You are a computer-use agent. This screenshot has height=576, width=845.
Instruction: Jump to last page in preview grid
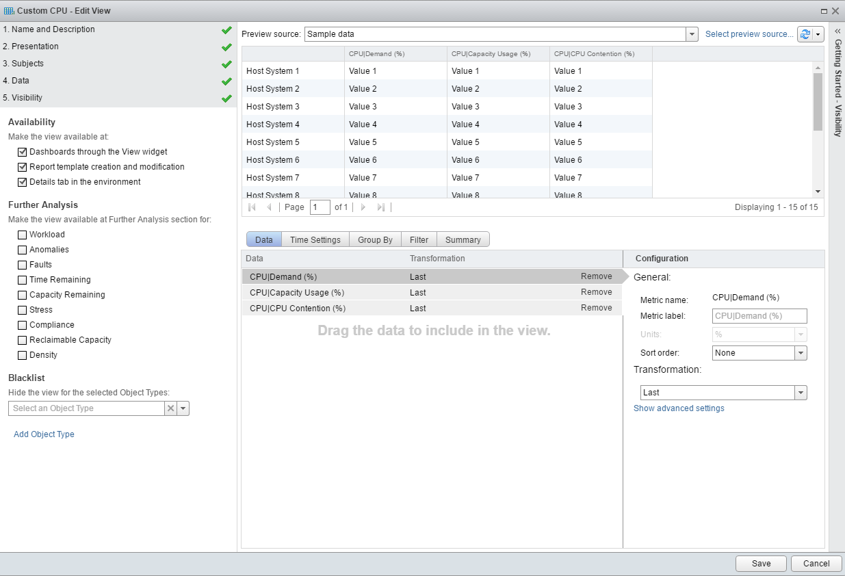pyautogui.click(x=381, y=207)
